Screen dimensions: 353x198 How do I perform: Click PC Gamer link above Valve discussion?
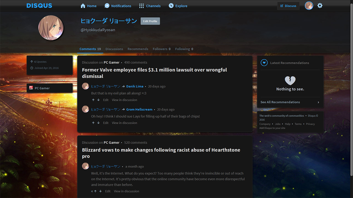tap(112, 62)
